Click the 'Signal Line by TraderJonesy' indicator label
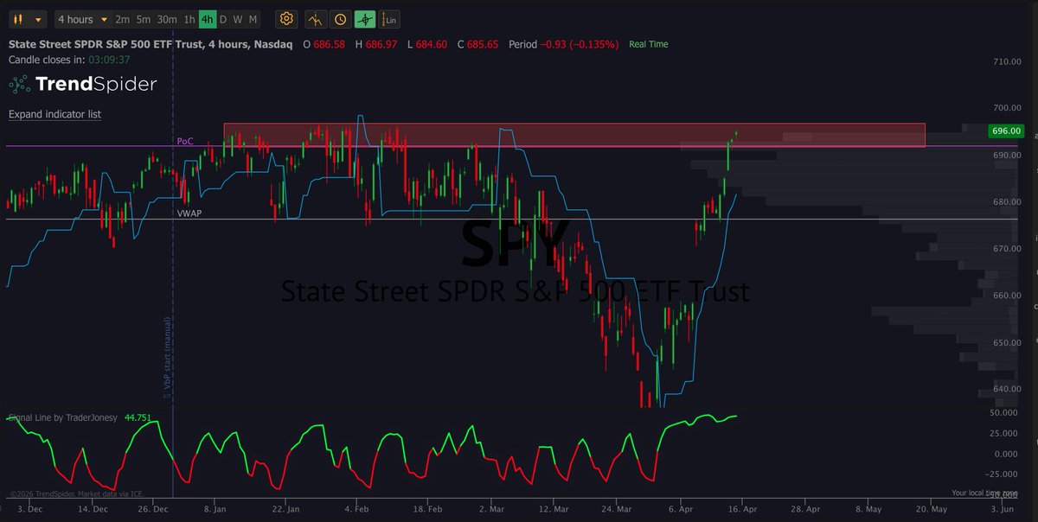The height and width of the screenshot is (522, 1038). [x=63, y=417]
